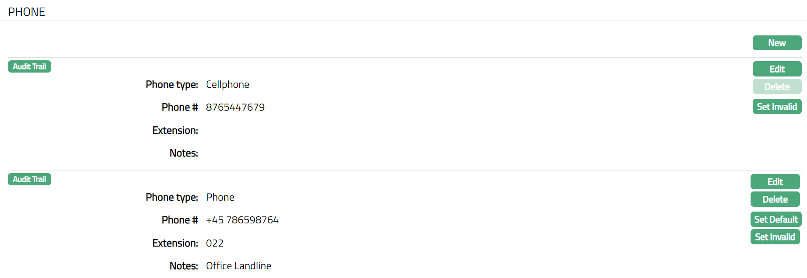Click the Extension label of the Cellphone entry
807x278 pixels.
point(175,131)
